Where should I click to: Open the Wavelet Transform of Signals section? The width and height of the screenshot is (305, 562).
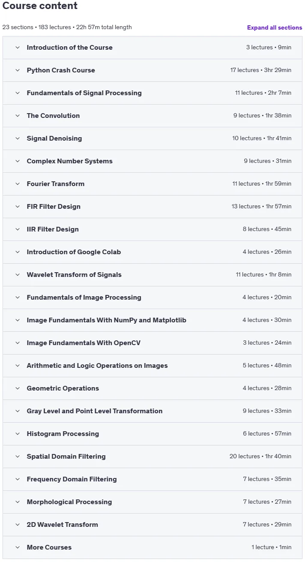[152, 275]
